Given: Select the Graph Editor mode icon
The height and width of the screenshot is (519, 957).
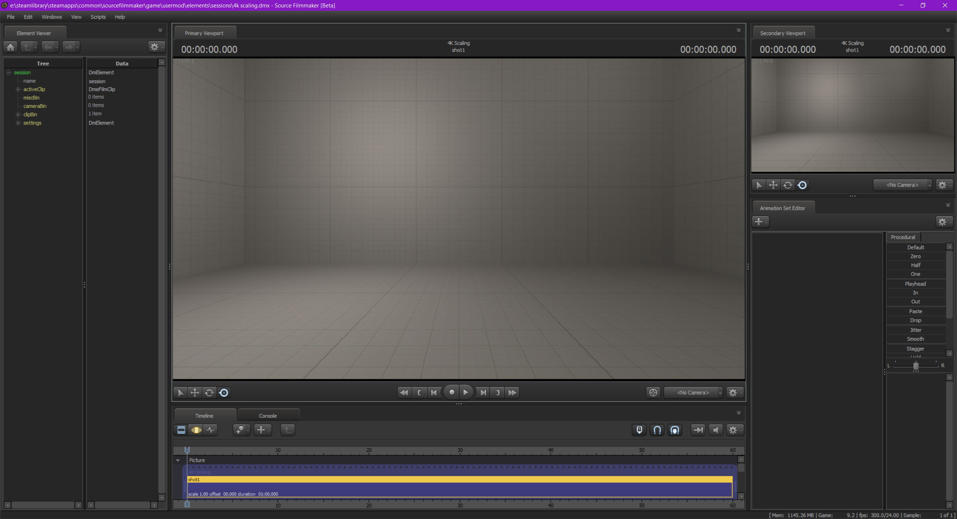Looking at the screenshot, I should point(210,430).
